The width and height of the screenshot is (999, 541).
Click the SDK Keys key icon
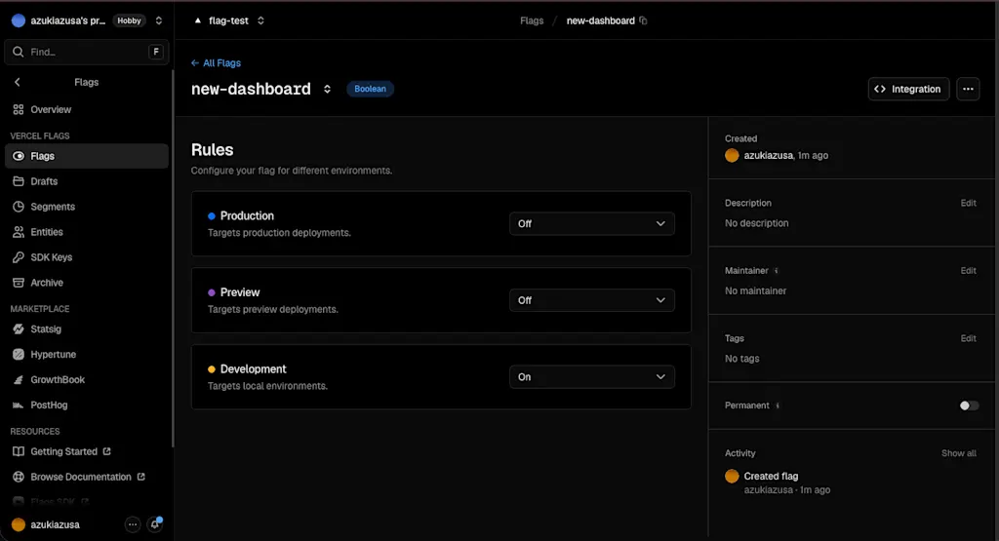click(19, 257)
